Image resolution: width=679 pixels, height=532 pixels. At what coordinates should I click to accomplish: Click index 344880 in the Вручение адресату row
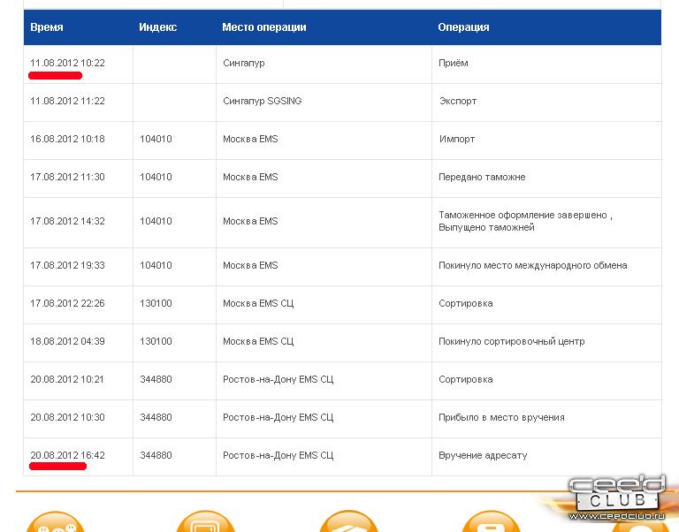coord(156,455)
